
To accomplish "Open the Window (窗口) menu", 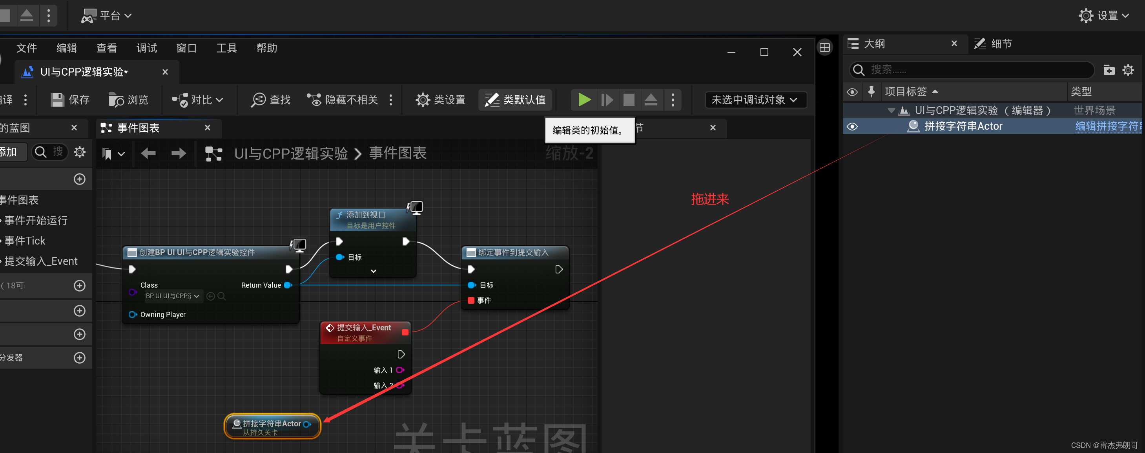I will click(x=187, y=48).
